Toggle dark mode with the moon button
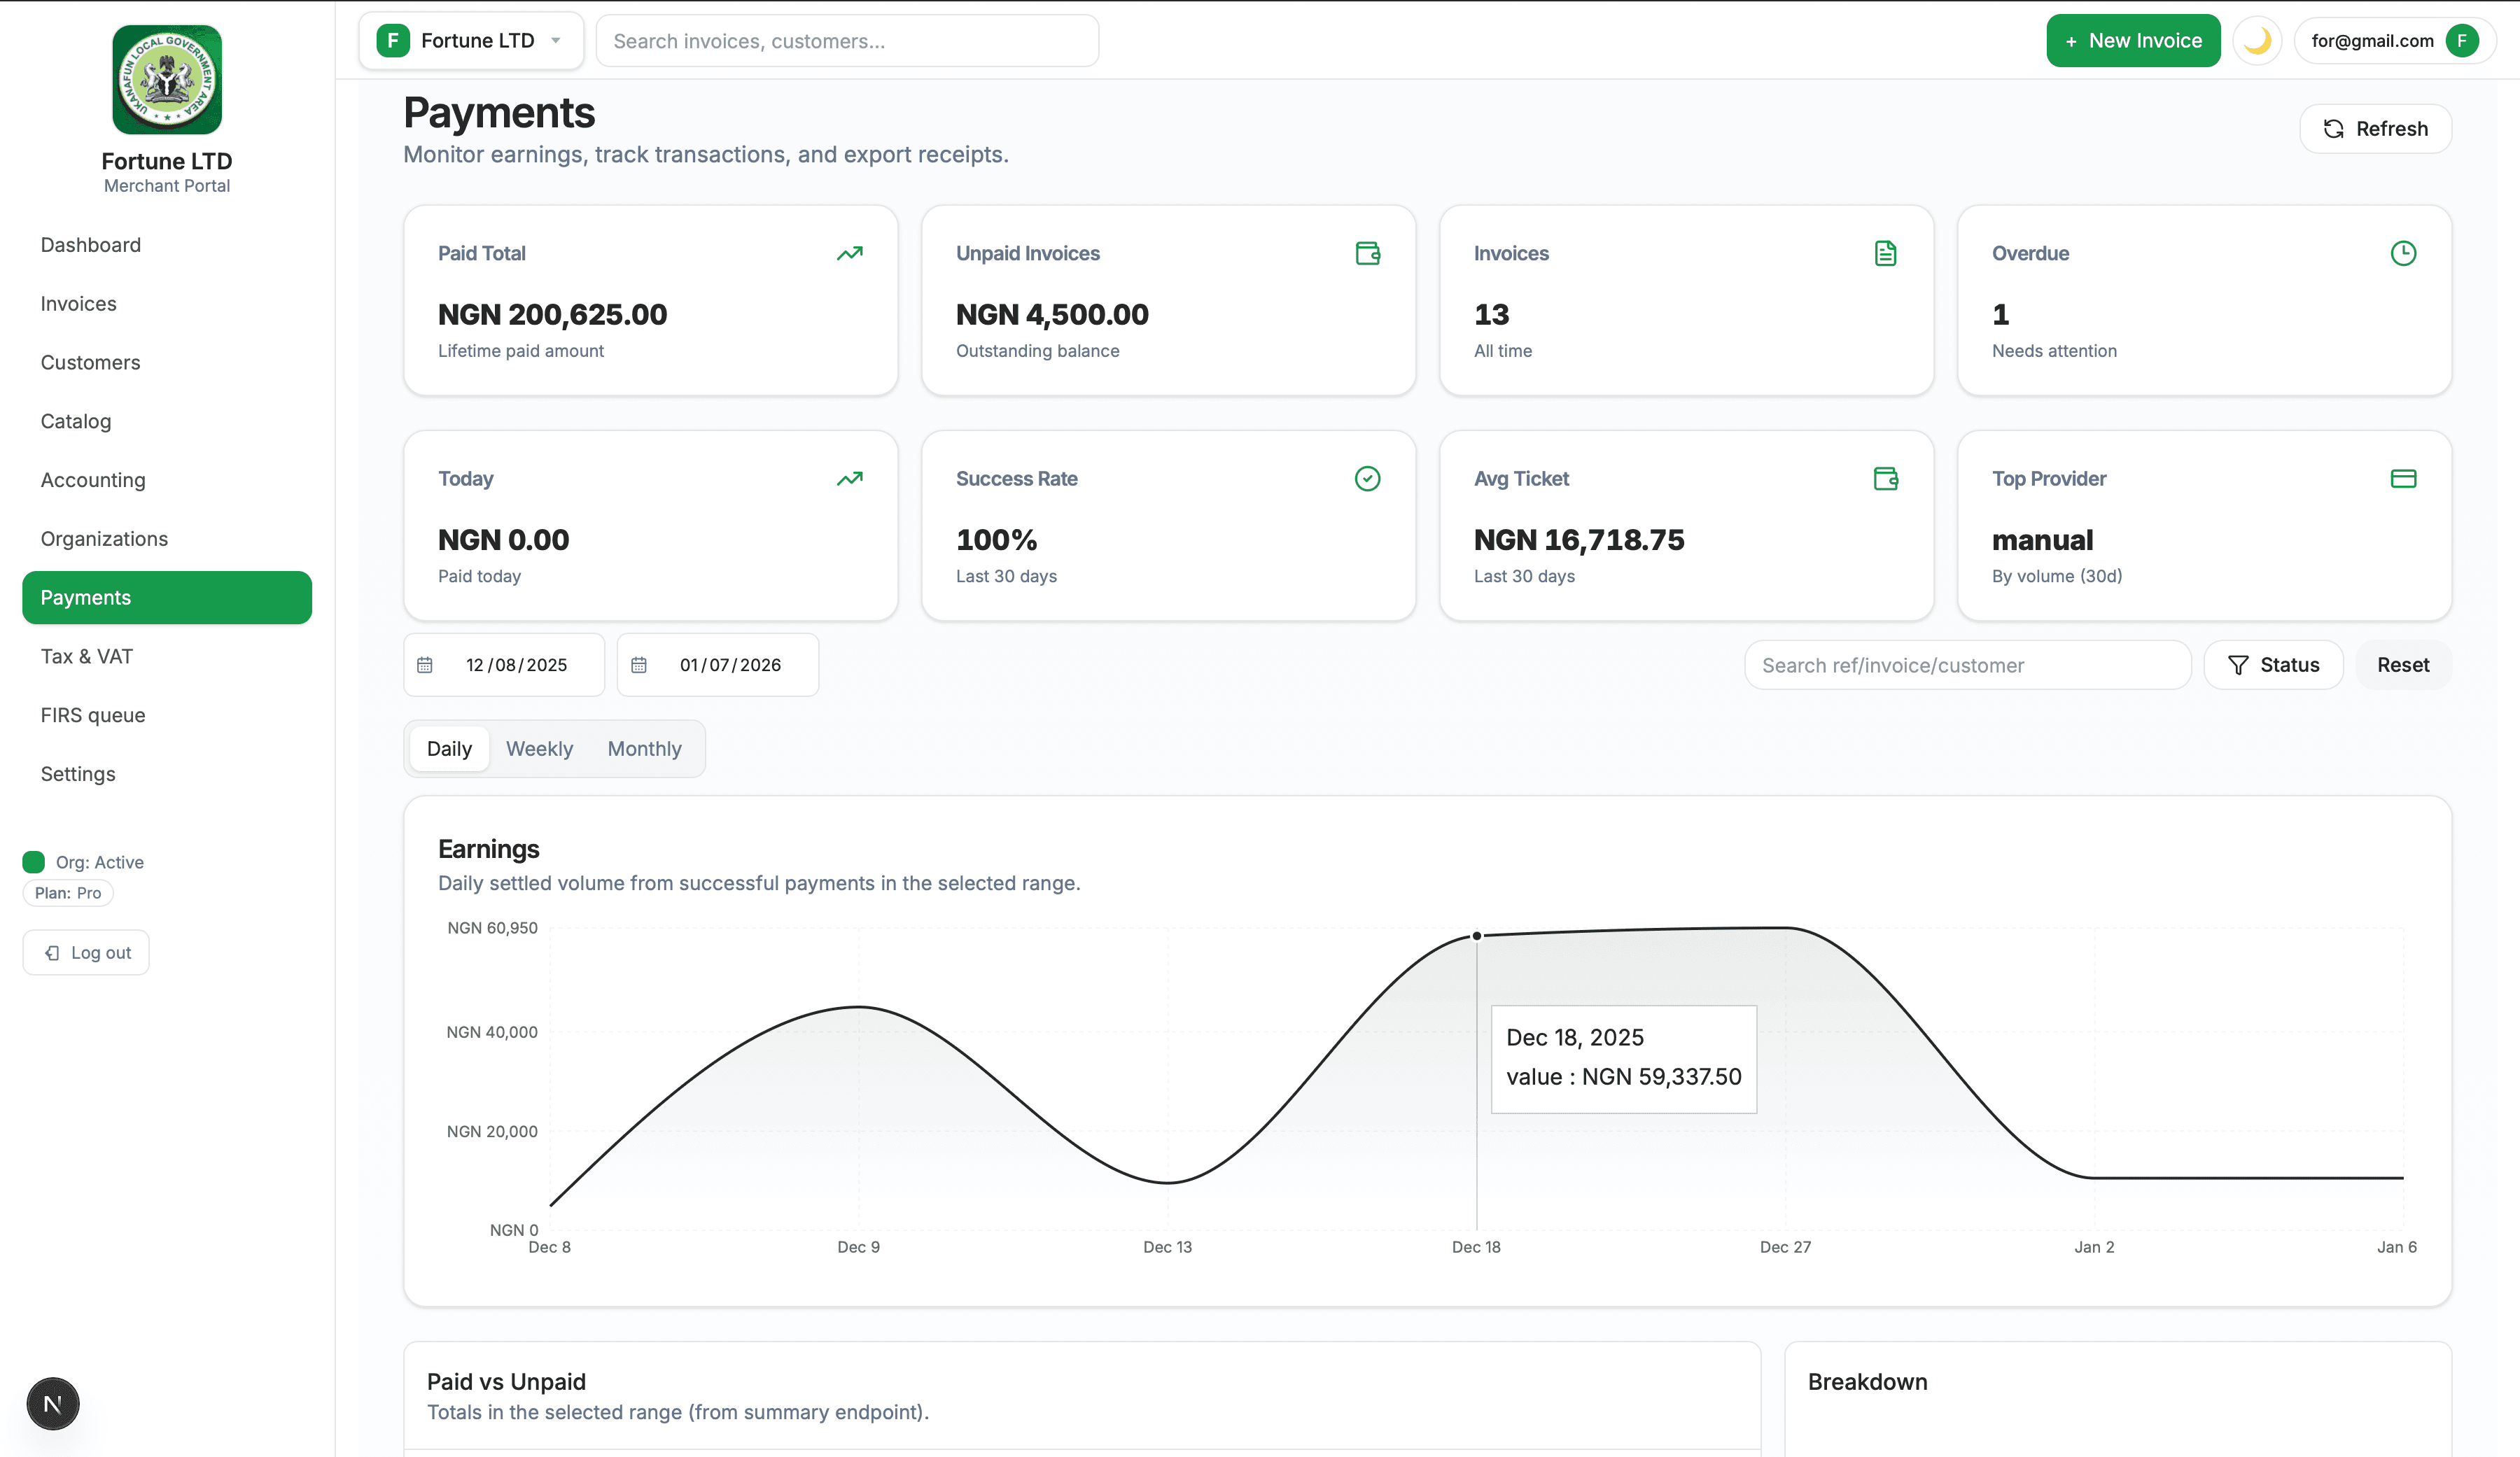Screen dimensions: 2520x1457 2257,40
